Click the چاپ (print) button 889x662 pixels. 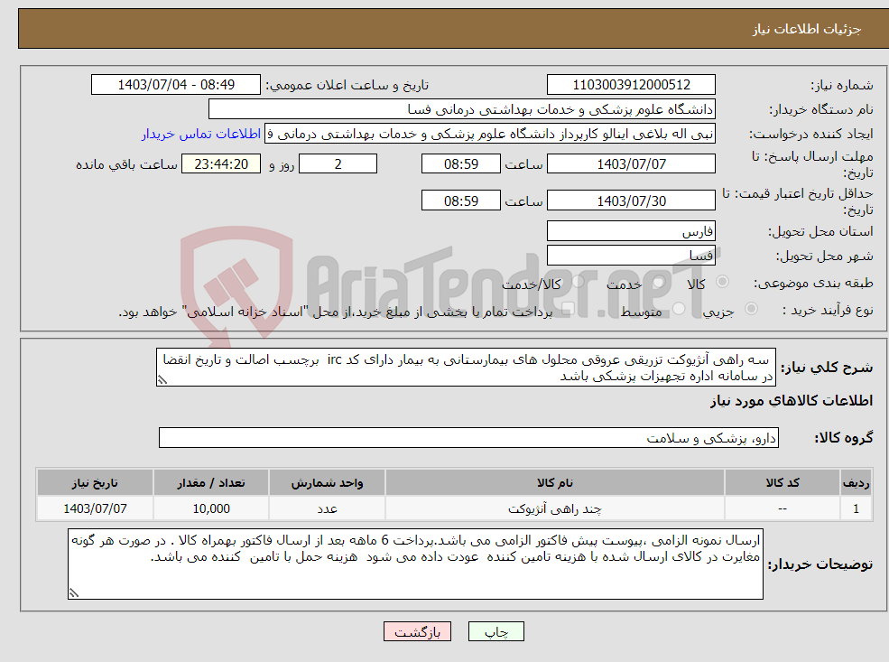click(x=496, y=632)
